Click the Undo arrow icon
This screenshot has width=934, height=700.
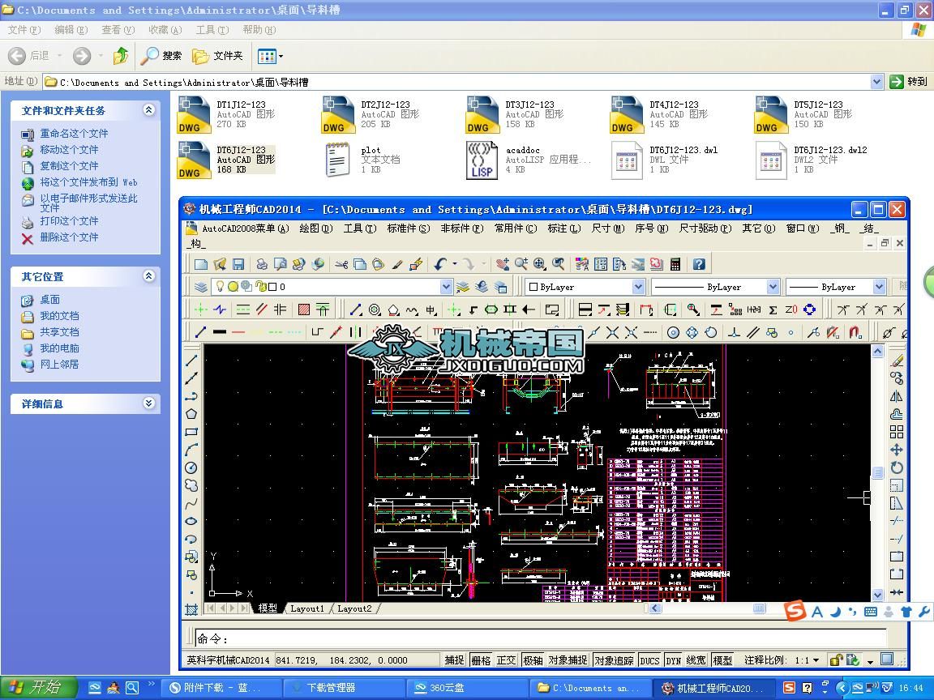tap(440, 264)
